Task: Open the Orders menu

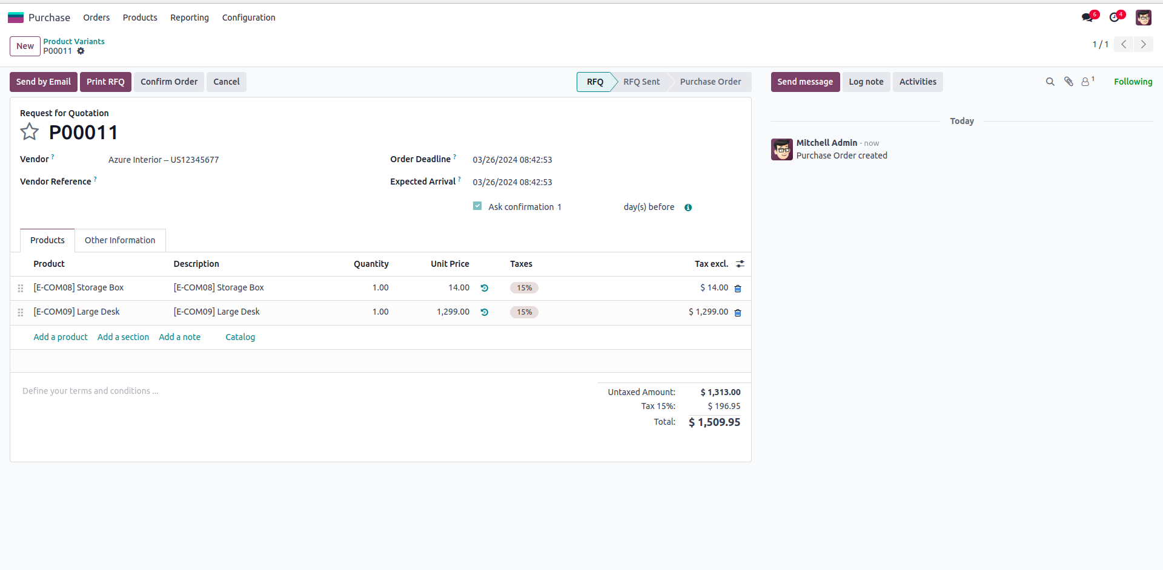Action: tap(96, 18)
